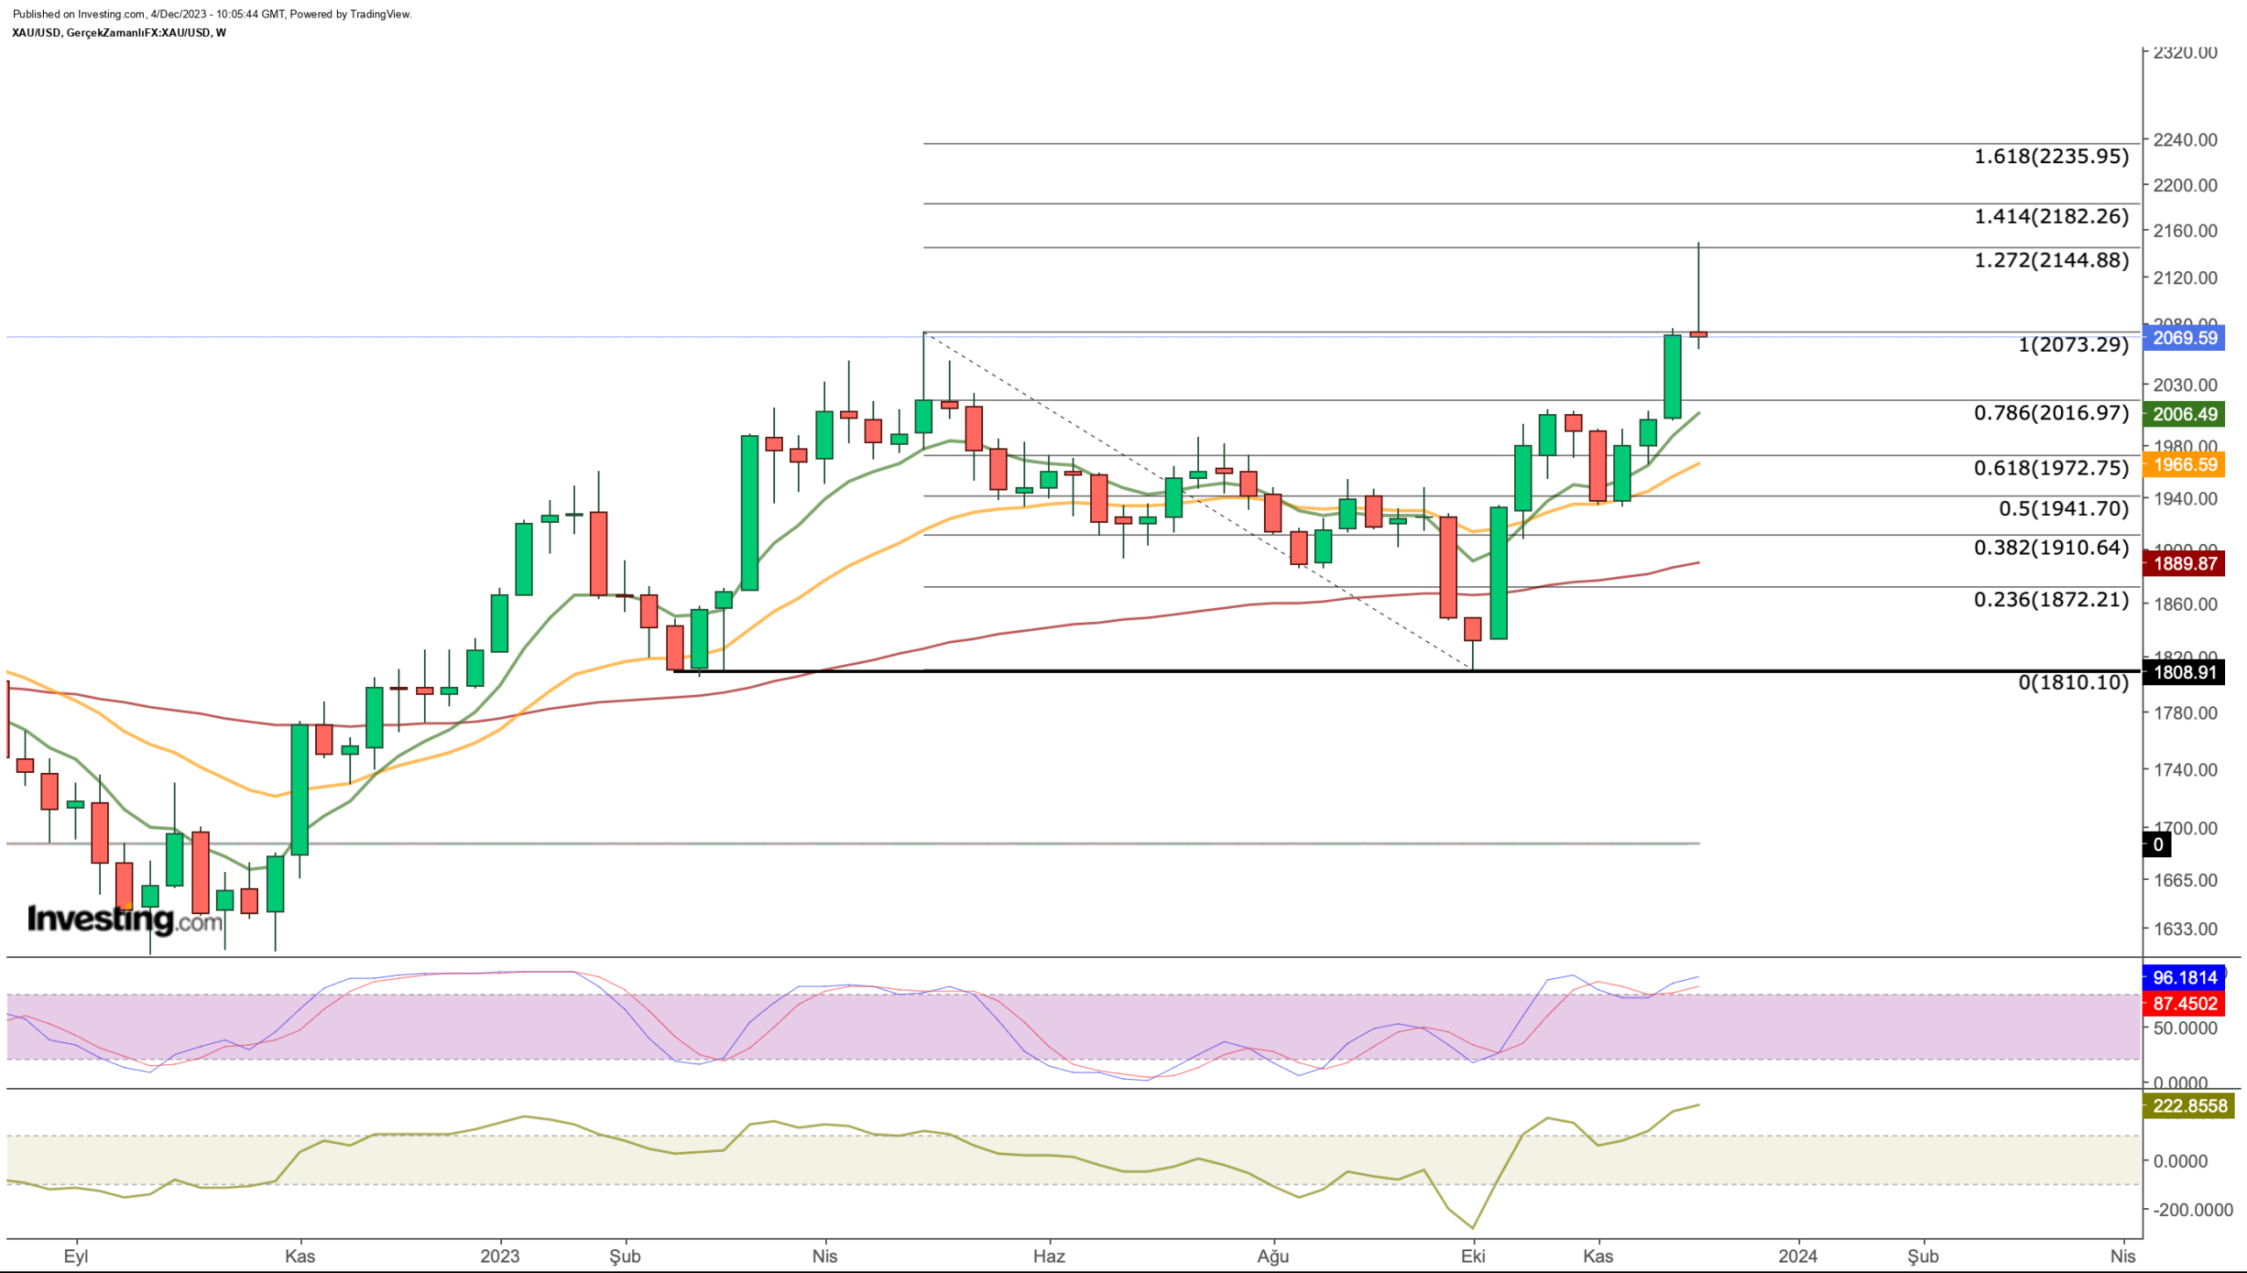
Task: Click the 2120.00 price axis label
Action: [x=2185, y=278]
